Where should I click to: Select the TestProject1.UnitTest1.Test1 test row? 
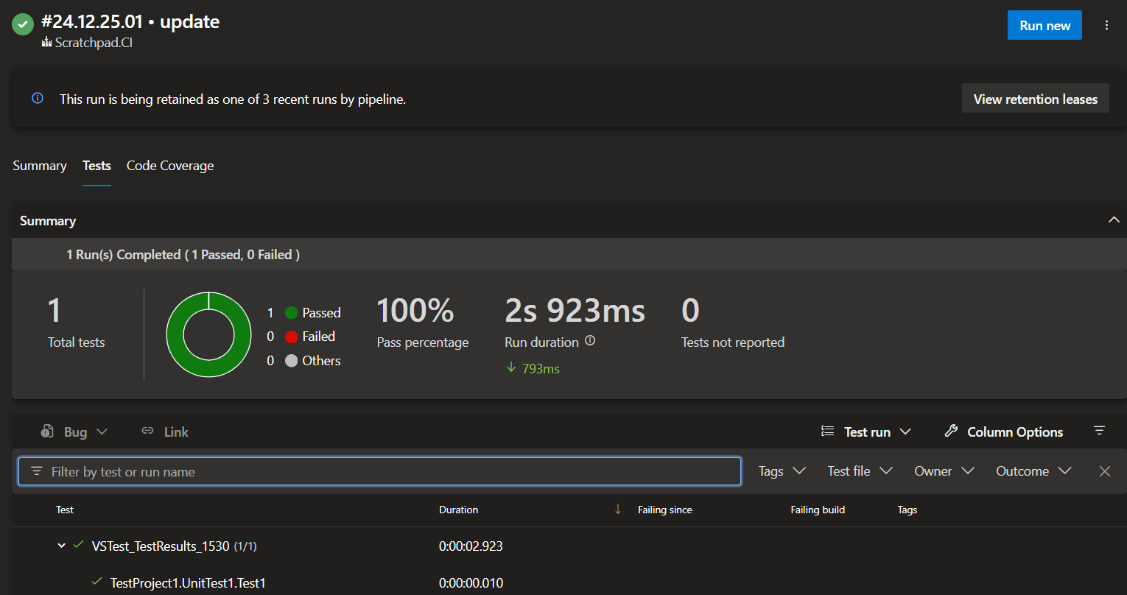[569, 582]
